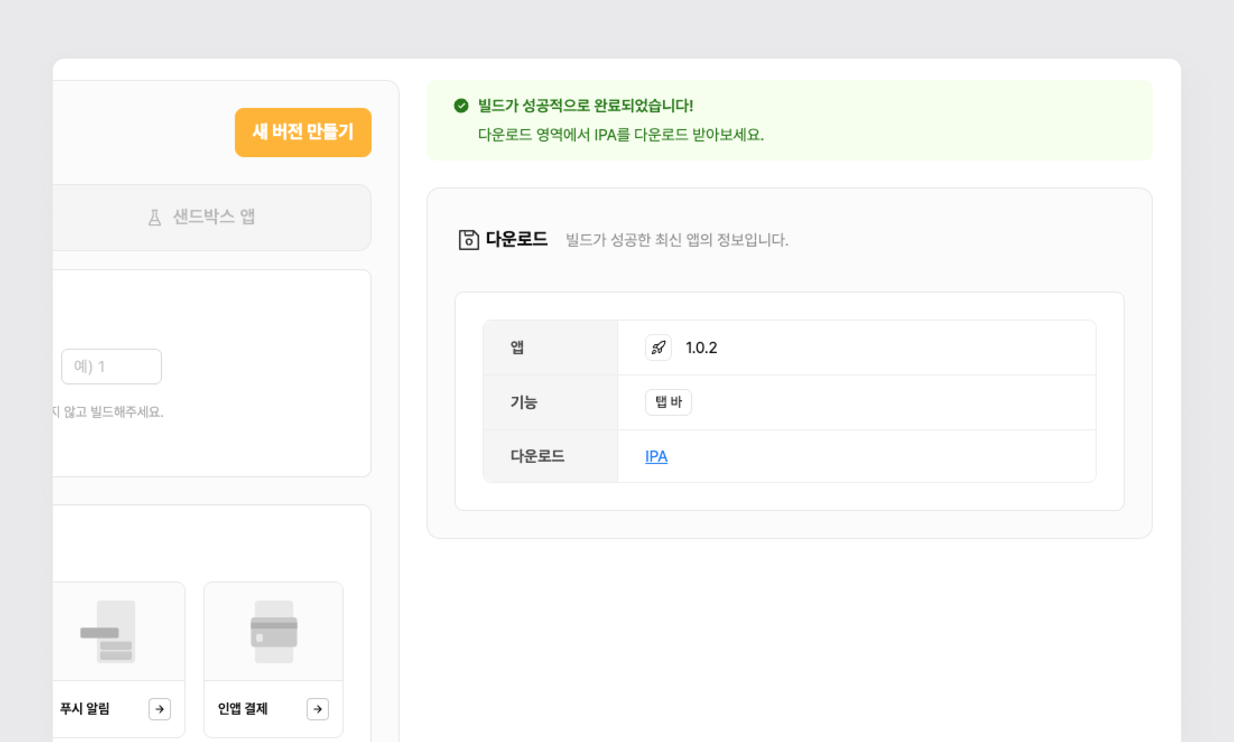The image size is (1234, 742).
Task: Select the in-app payment card illustration
Action: (274, 632)
